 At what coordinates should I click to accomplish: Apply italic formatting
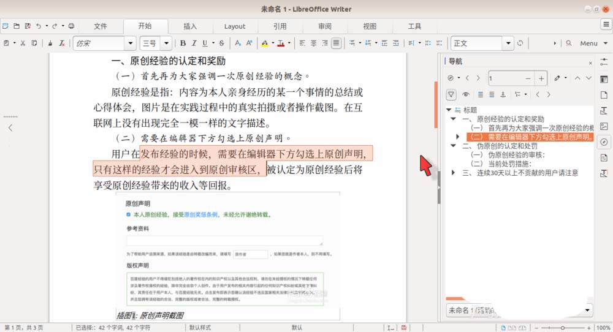[x=194, y=43]
